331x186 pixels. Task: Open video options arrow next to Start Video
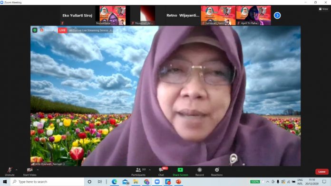(38, 170)
